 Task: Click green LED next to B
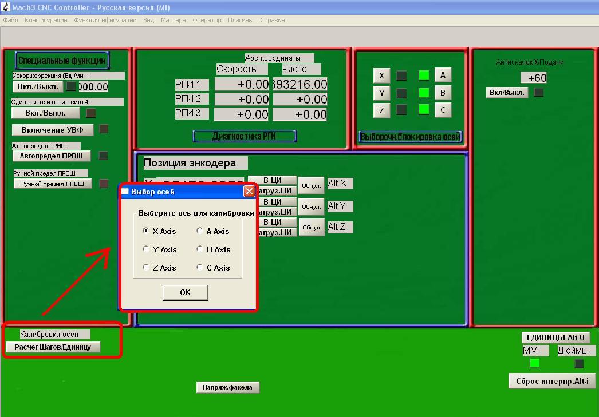click(x=424, y=93)
